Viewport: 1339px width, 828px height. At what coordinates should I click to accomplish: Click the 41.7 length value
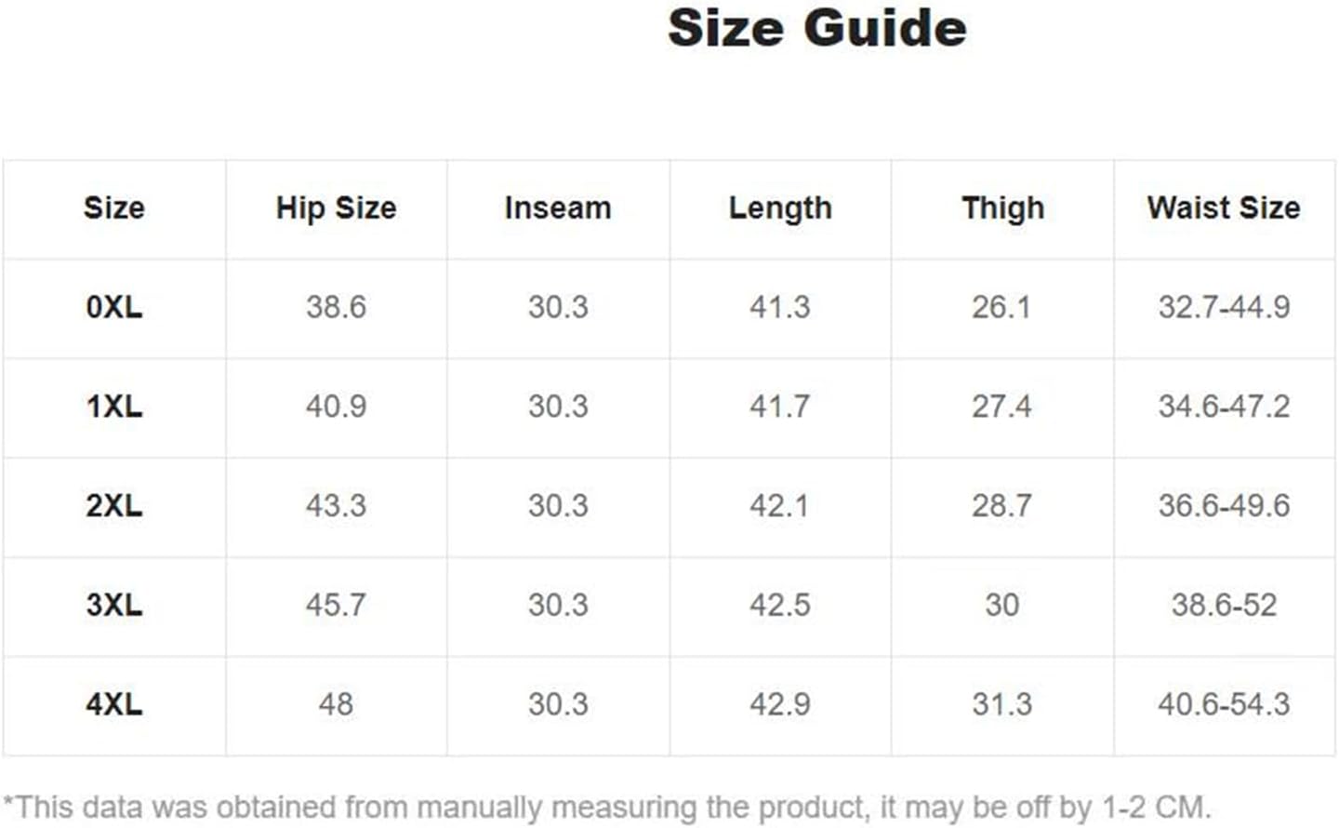coord(780,407)
